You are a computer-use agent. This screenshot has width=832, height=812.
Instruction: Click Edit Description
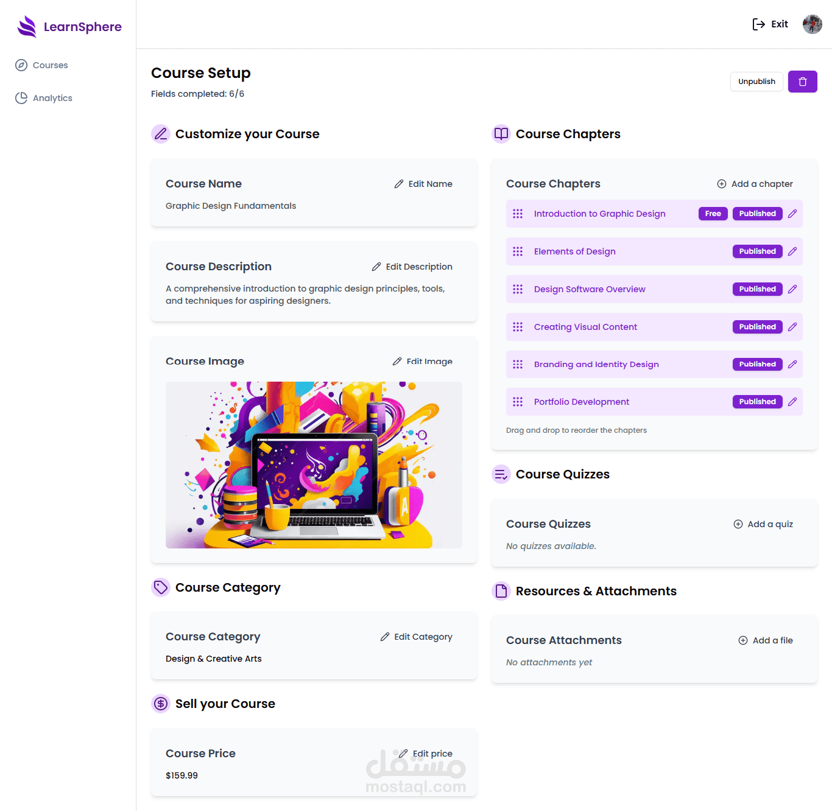pyautogui.click(x=412, y=267)
